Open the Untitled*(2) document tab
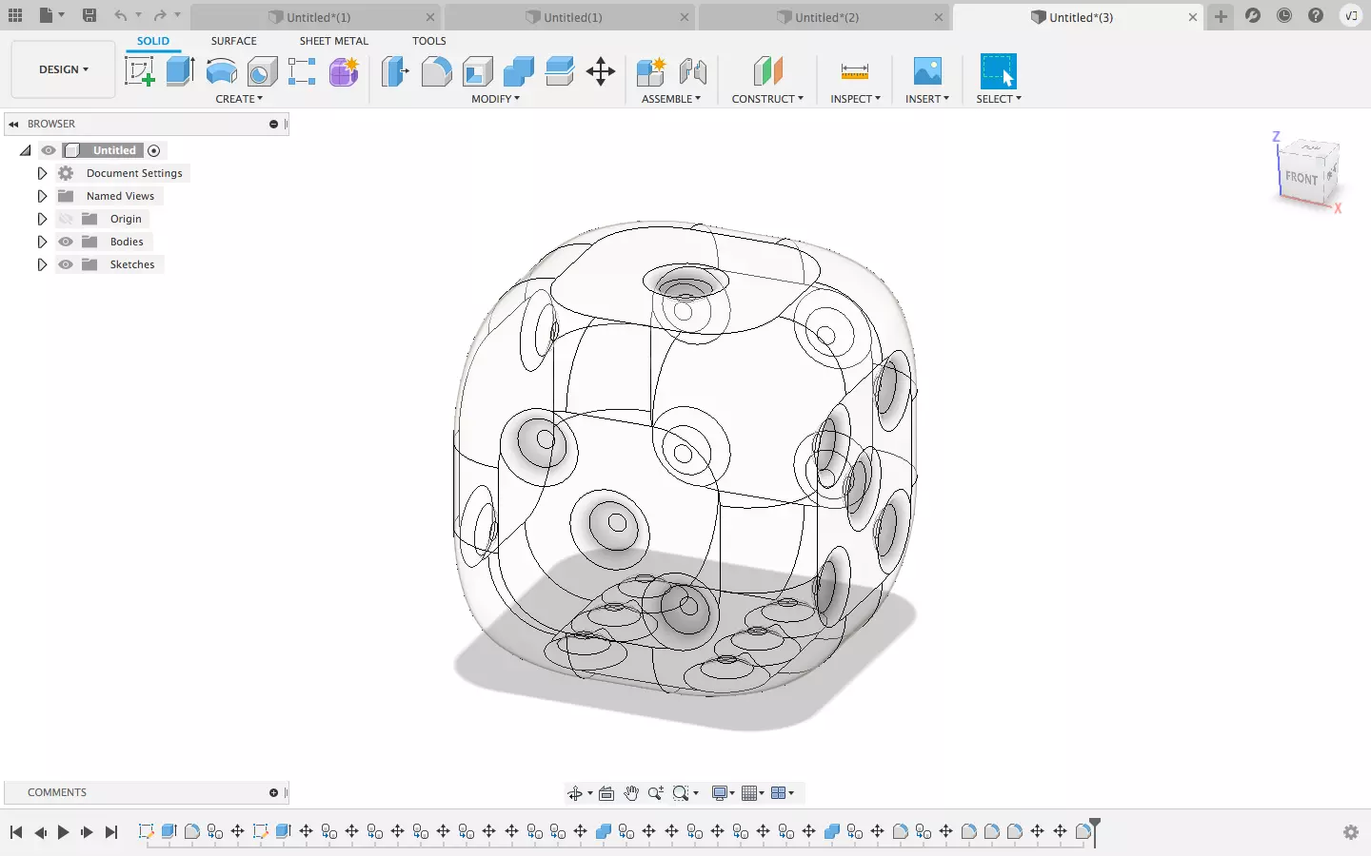The image size is (1371, 856). [x=825, y=17]
